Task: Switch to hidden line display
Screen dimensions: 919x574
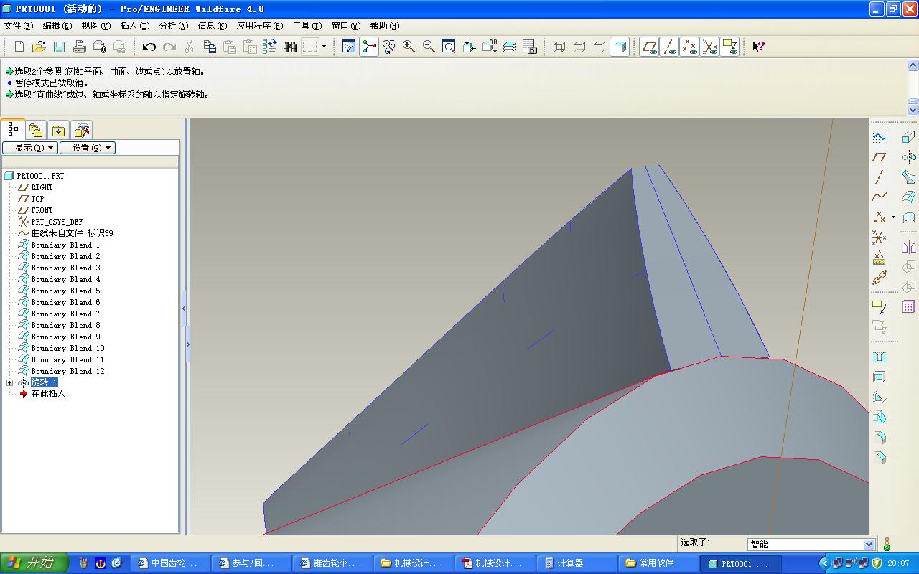Action: point(579,47)
